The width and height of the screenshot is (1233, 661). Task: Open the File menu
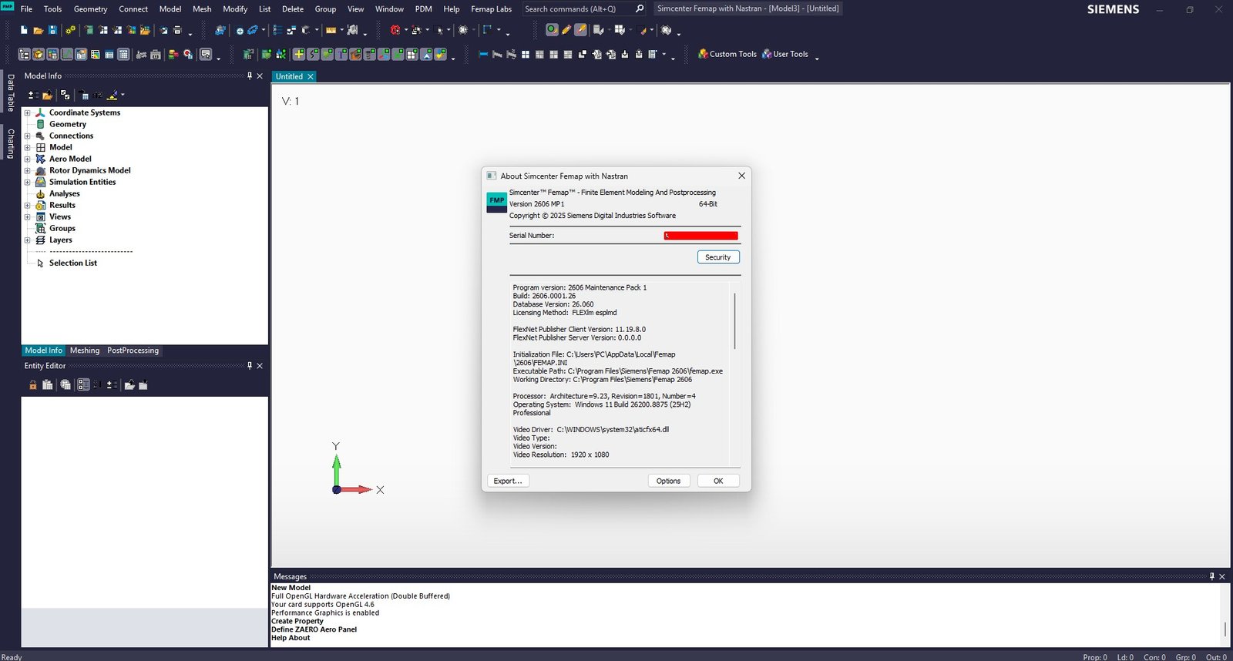point(26,9)
